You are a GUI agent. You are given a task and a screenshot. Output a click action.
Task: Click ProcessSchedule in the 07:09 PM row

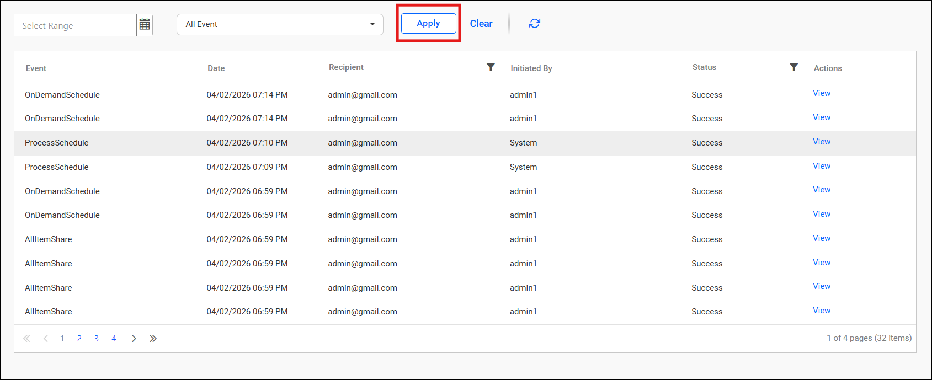coord(57,167)
